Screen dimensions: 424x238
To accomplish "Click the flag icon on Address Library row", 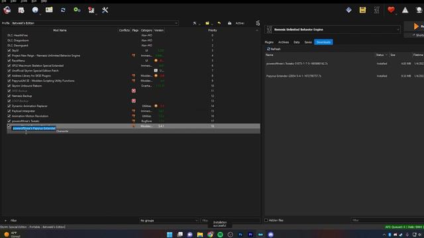I will point(134,76).
